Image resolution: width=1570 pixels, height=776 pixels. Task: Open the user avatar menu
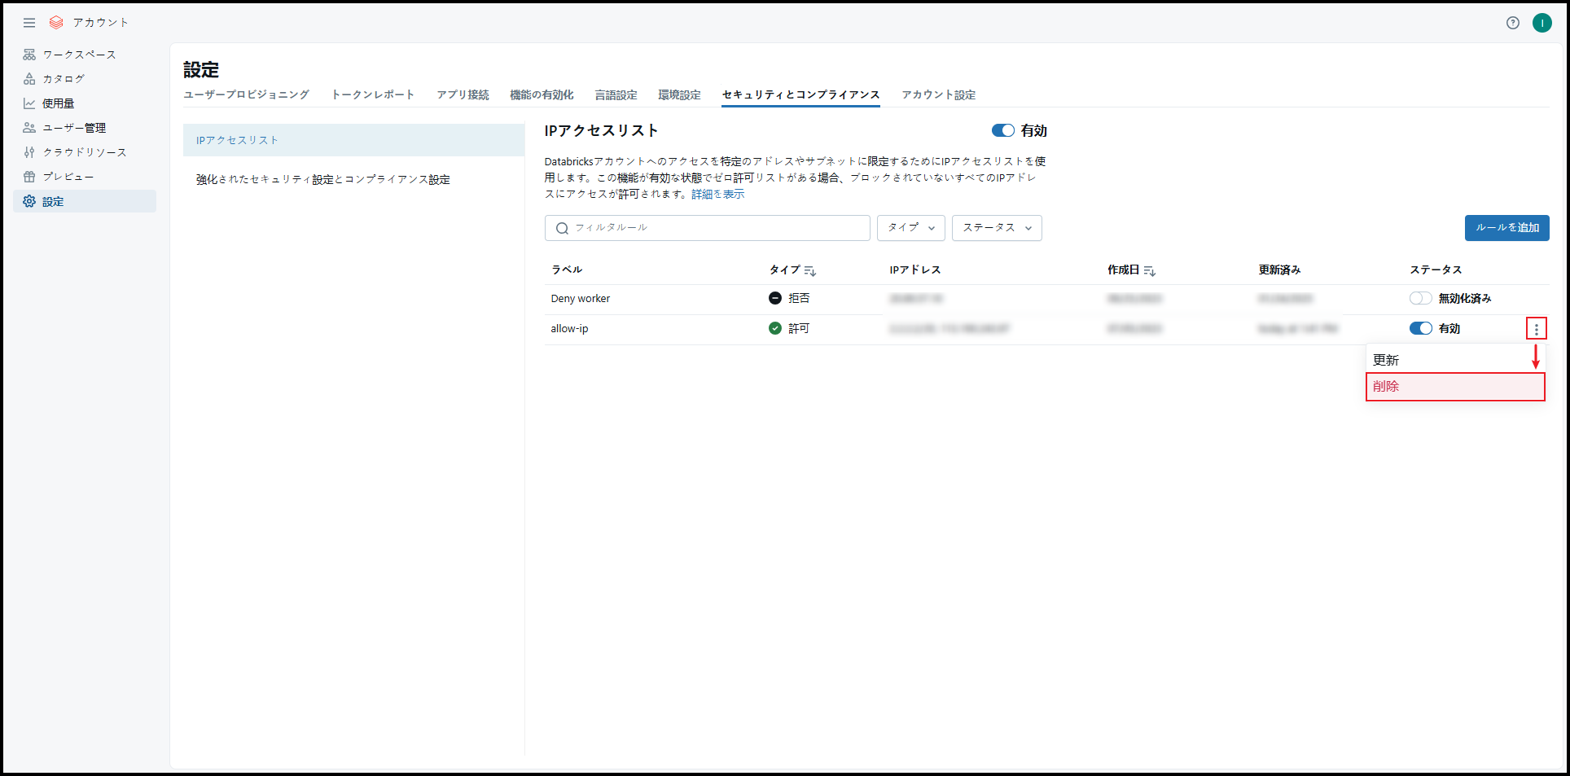[x=1541, y=23]
